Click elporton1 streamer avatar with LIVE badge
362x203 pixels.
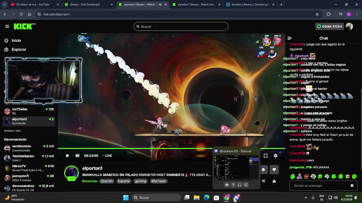click(x=71, y=173)
